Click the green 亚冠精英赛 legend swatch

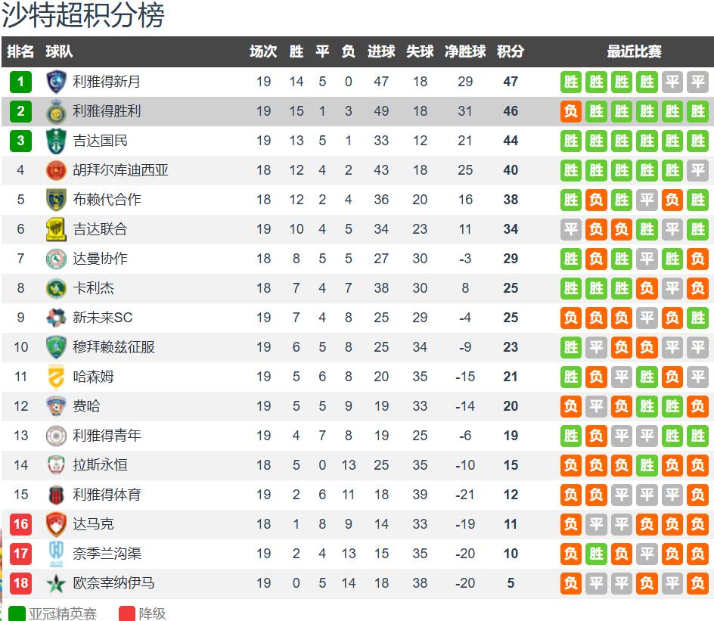point(17,613)
